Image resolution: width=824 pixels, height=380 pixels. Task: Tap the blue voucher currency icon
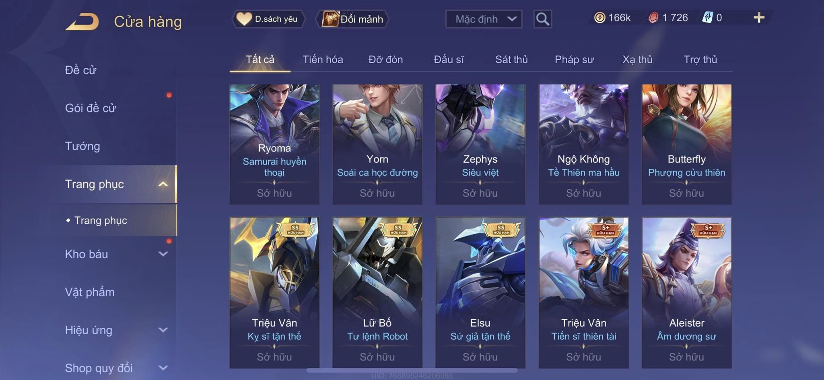707,18
